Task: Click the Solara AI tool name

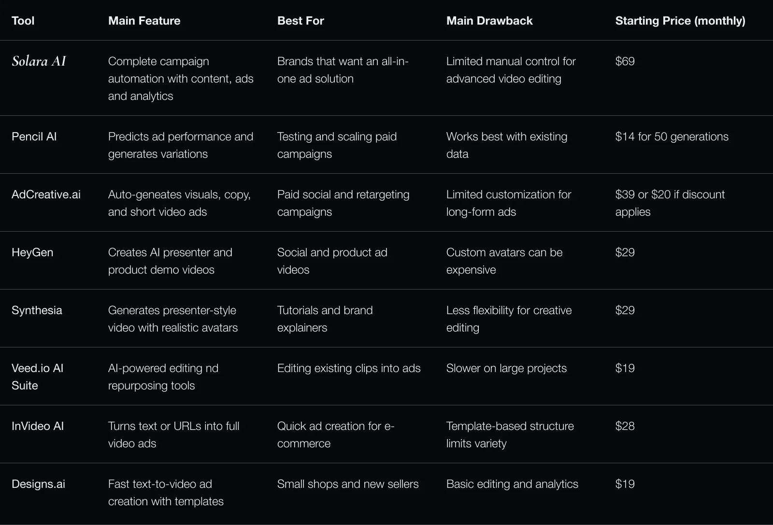Action: coord(39,61)
